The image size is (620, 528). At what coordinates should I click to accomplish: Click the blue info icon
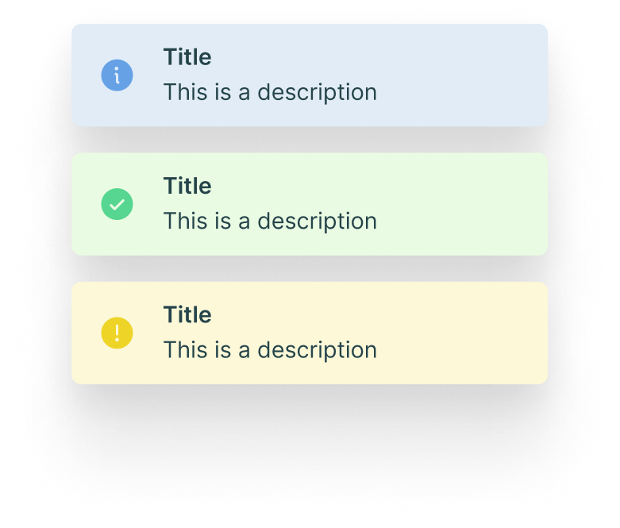[x=117, y=75]
